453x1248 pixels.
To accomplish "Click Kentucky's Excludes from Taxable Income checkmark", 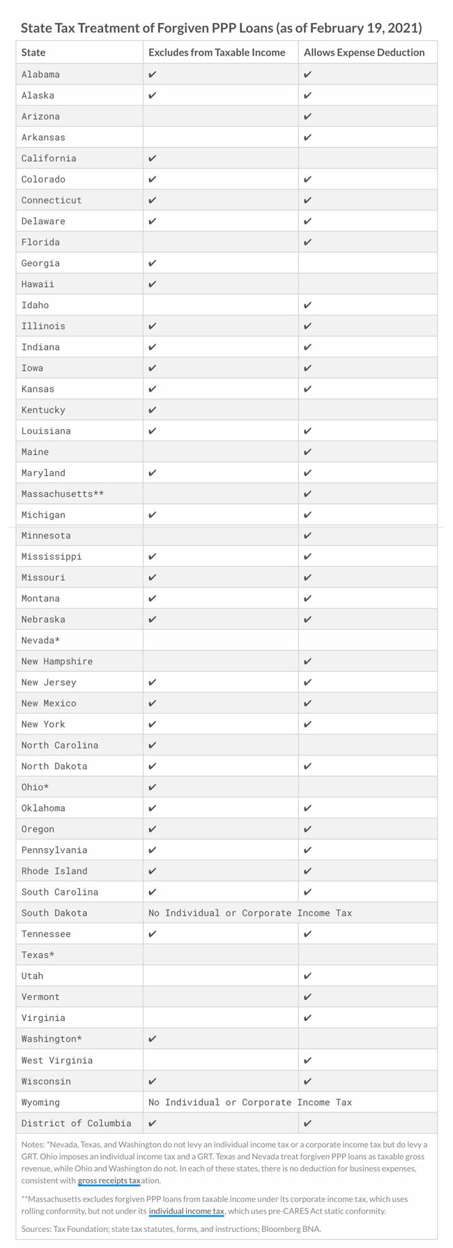I will pyautogui.click(x=153, y=410).
